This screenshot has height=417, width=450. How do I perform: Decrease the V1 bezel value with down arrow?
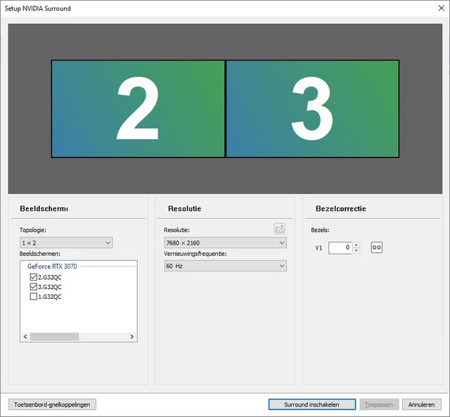pos(356,250)
